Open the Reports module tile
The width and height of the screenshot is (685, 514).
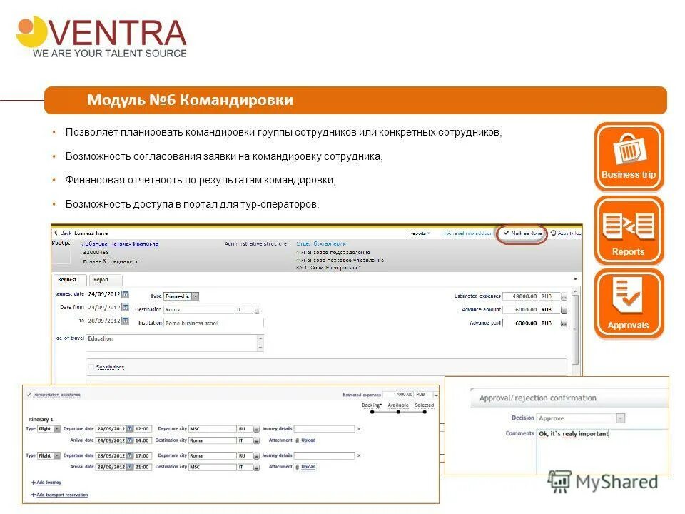[x=629, y=231]
